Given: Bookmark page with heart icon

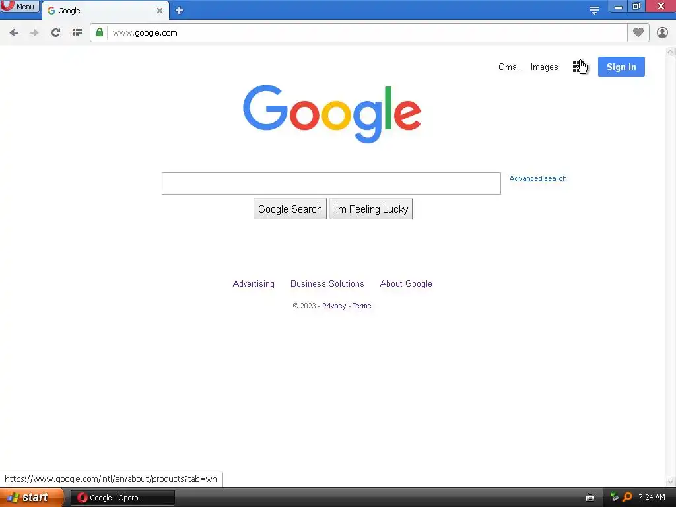Looking at the screenshot, I should (638, 32).
